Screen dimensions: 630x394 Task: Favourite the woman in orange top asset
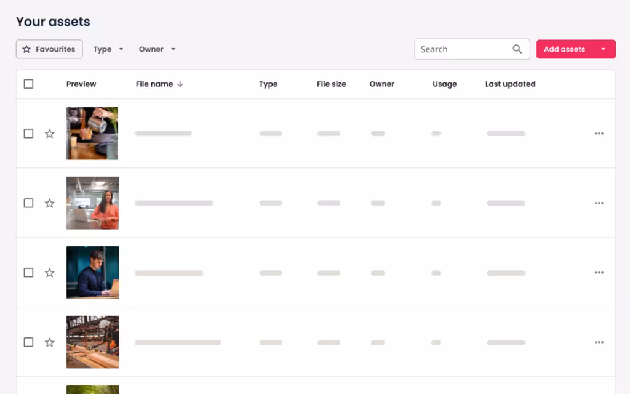pyautogui.click(x=49, y=203)
